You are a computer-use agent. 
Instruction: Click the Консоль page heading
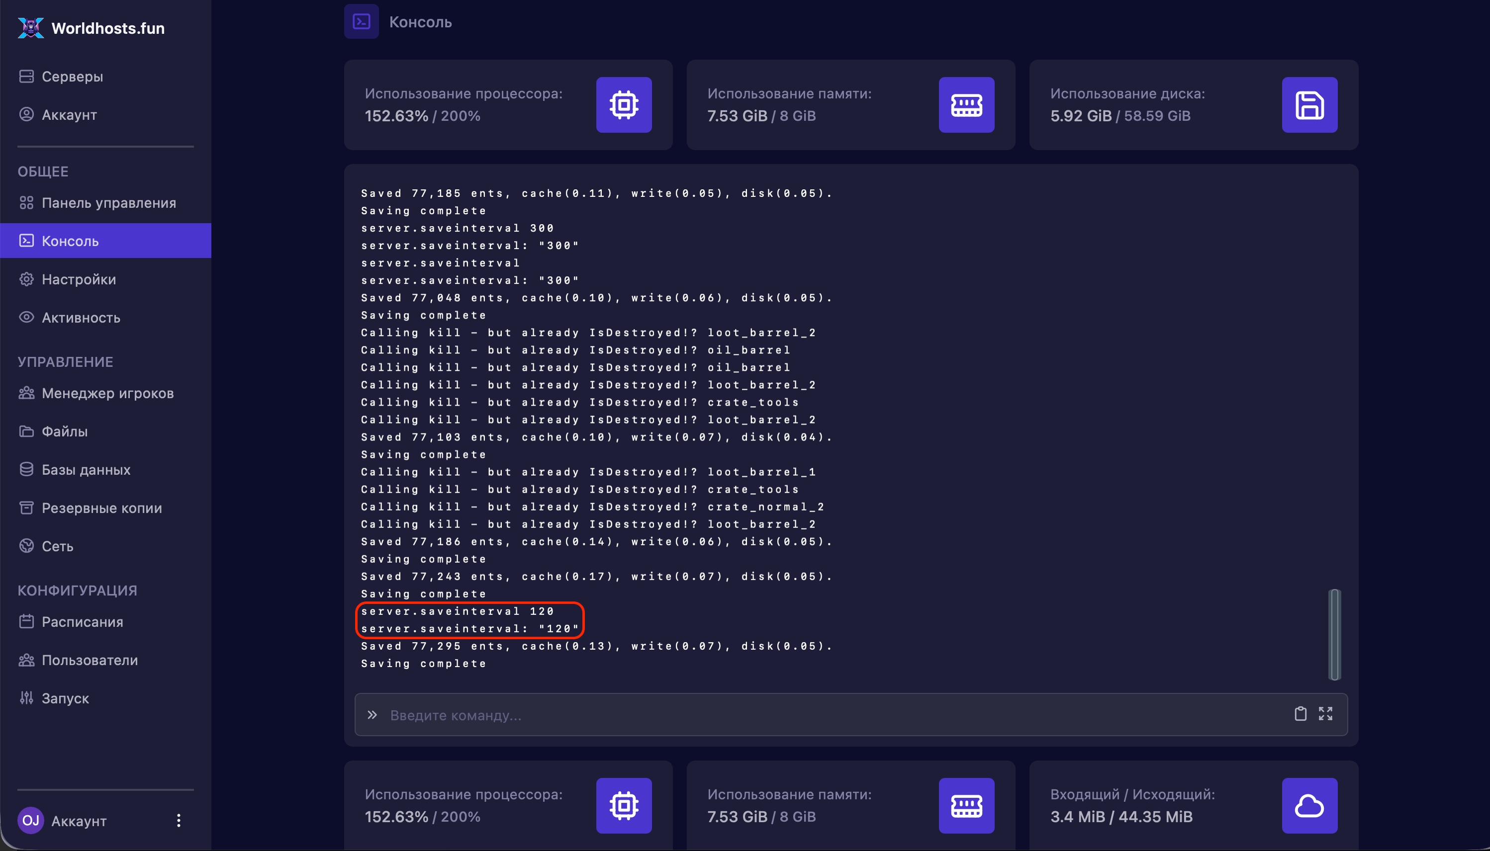pyautogui.click(x=420, y=22)
